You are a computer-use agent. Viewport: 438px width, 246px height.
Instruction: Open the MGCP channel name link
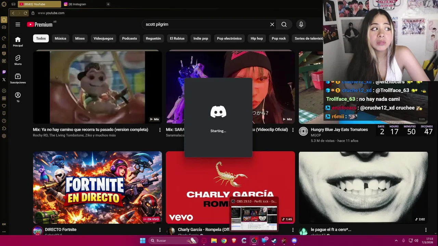coord(315,135)
